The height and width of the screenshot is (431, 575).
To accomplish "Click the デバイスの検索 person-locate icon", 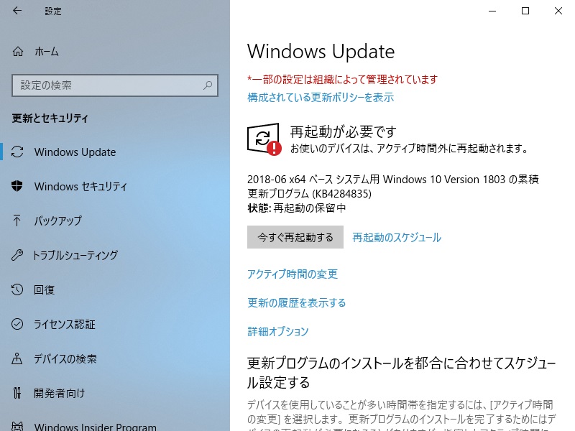I will (17, 358).
